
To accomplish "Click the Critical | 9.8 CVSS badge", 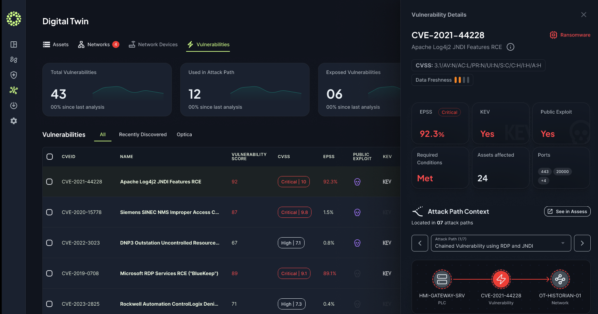I will (294, 212).
